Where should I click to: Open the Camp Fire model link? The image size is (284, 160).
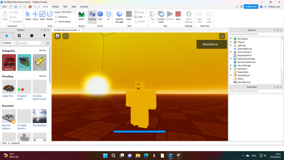click(x=8, y=96)
